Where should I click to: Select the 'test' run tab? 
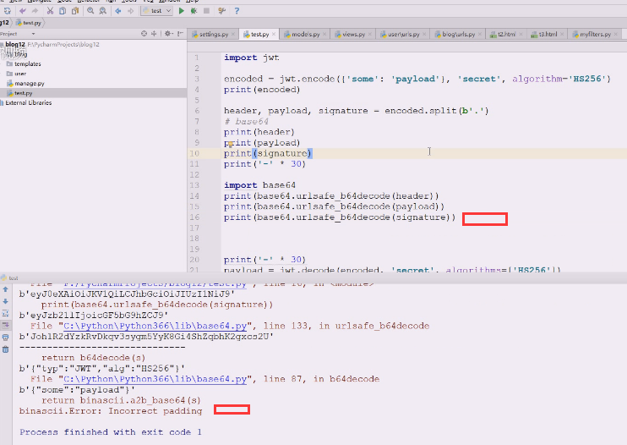10,277
